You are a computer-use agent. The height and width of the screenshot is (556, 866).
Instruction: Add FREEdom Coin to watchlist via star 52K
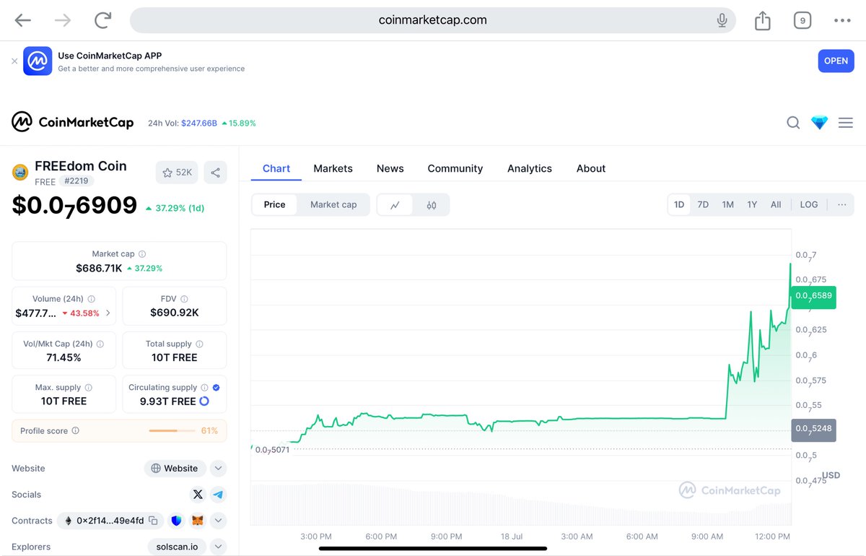177,173
